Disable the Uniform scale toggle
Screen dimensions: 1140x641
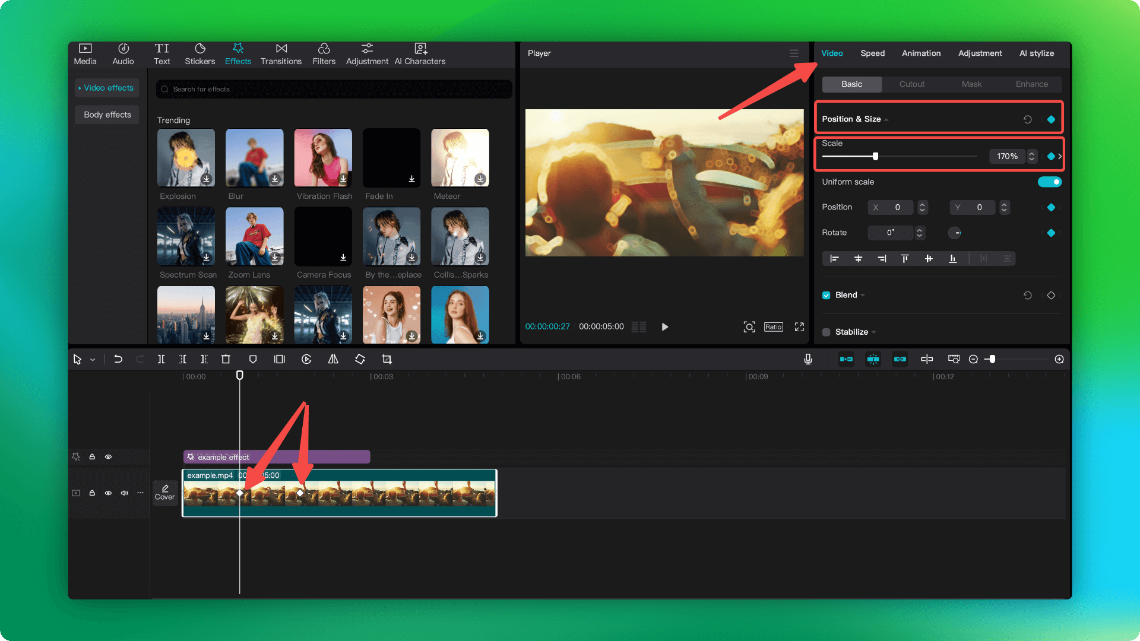point(1050,182)
